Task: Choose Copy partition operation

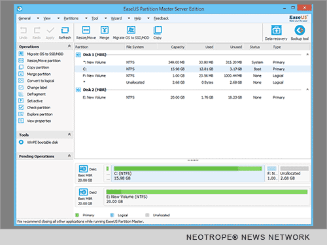Action: [38, 67]
